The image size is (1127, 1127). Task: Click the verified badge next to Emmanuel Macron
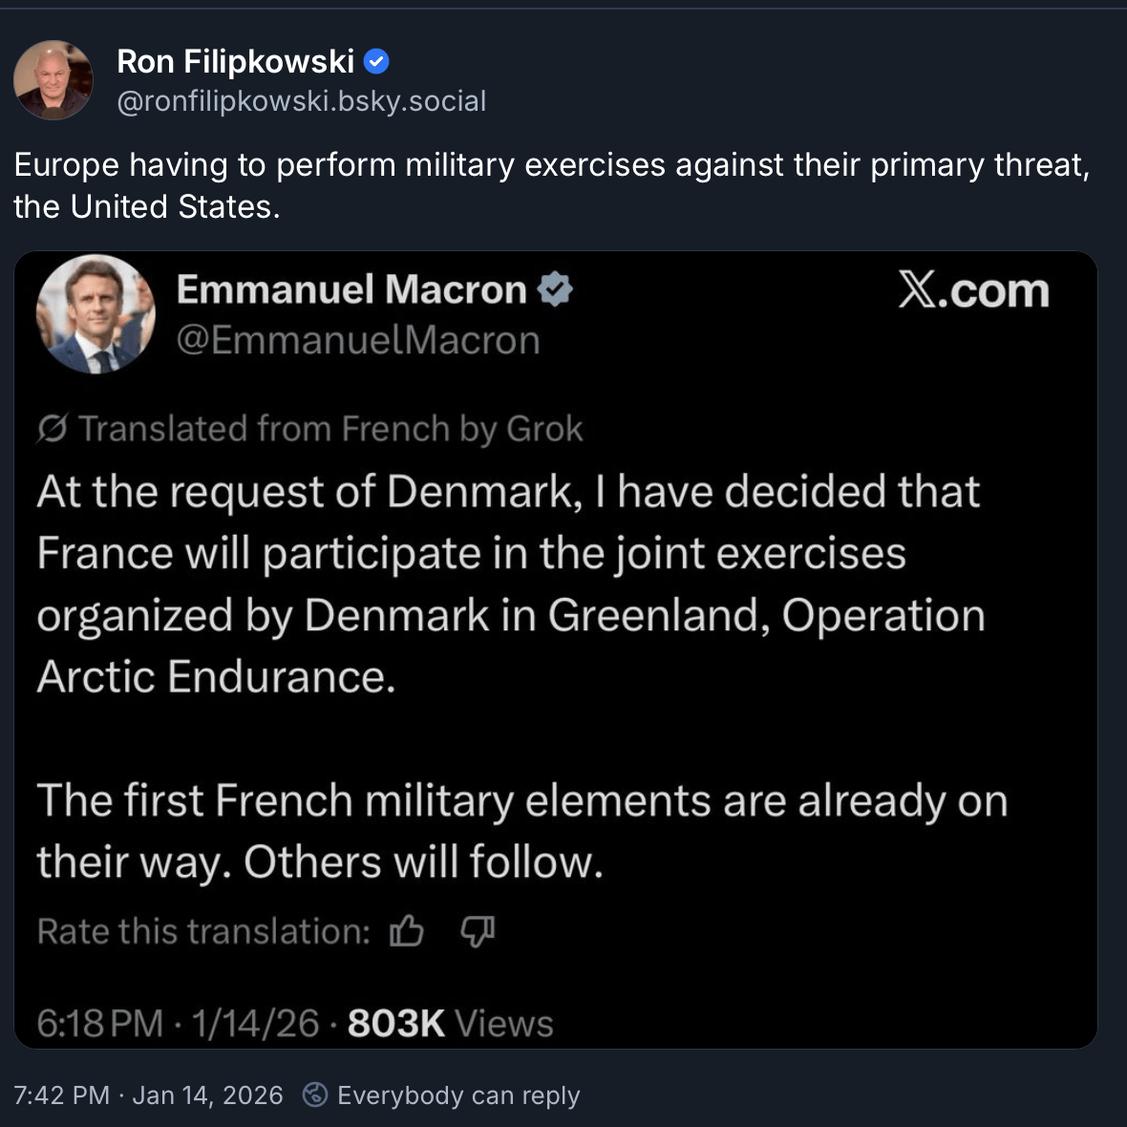(x=555, y=289)
